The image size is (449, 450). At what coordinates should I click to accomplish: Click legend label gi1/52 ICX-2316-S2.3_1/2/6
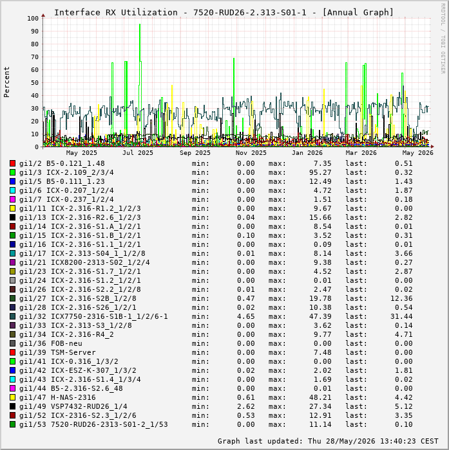pos(78,415)
